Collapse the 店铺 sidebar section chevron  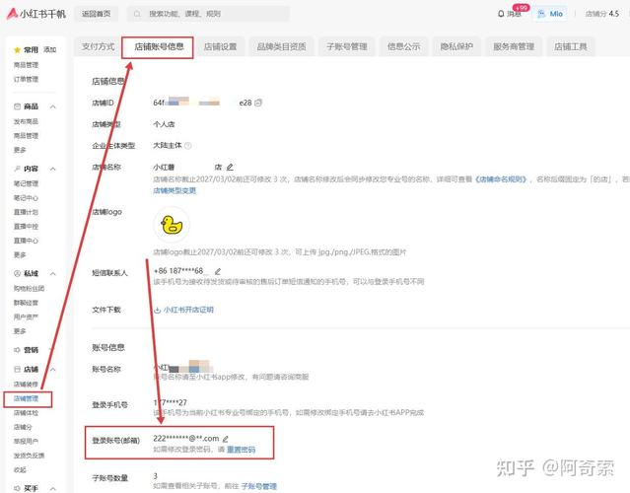(x=53, y=369)
